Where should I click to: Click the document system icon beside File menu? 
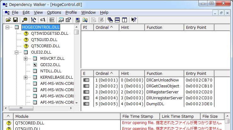pos(7,13)
